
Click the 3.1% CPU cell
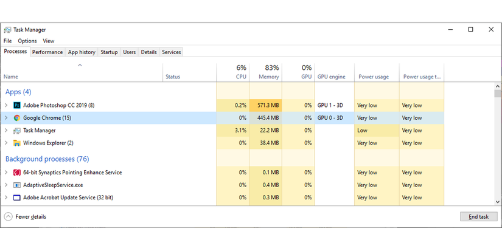233,131
